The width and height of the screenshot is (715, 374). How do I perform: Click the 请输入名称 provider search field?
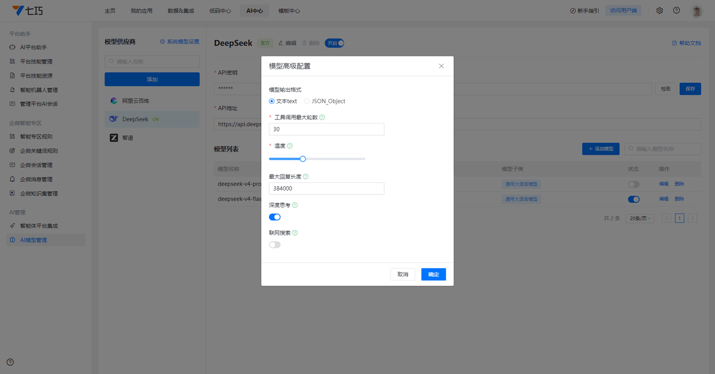tap(152, 61)
